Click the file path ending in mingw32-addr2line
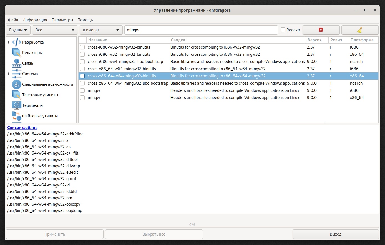This screenshot has height=245, width=385. click(45, 134)
